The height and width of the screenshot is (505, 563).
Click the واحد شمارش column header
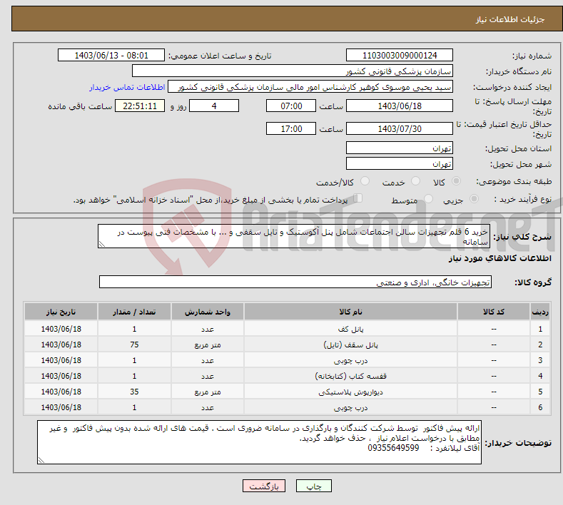click(208, 312)
